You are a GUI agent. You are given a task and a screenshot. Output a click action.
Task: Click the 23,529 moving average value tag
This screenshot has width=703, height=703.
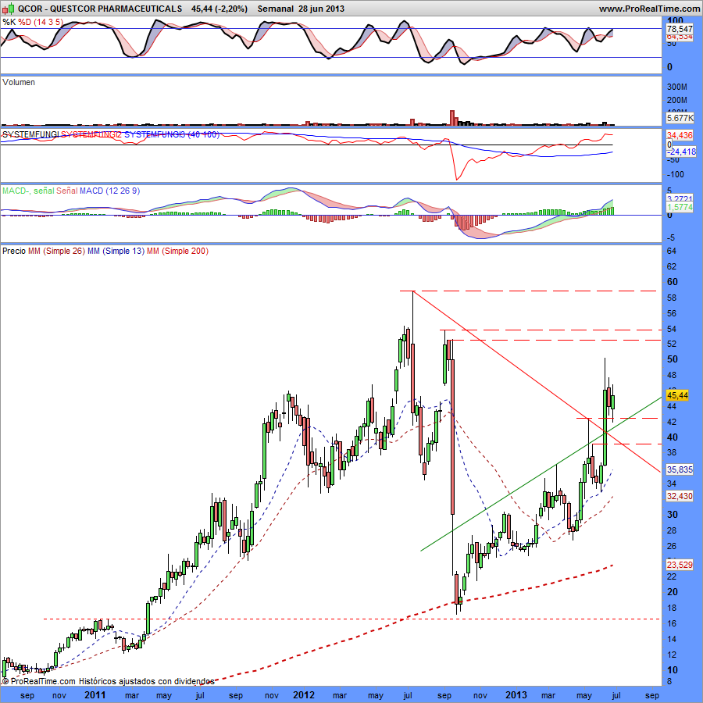[x=680, y=565]
